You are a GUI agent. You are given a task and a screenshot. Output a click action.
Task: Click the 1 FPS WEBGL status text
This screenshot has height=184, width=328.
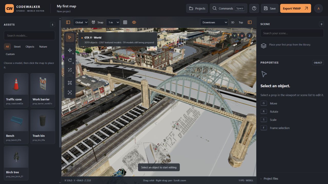click(x=246, y=180)
